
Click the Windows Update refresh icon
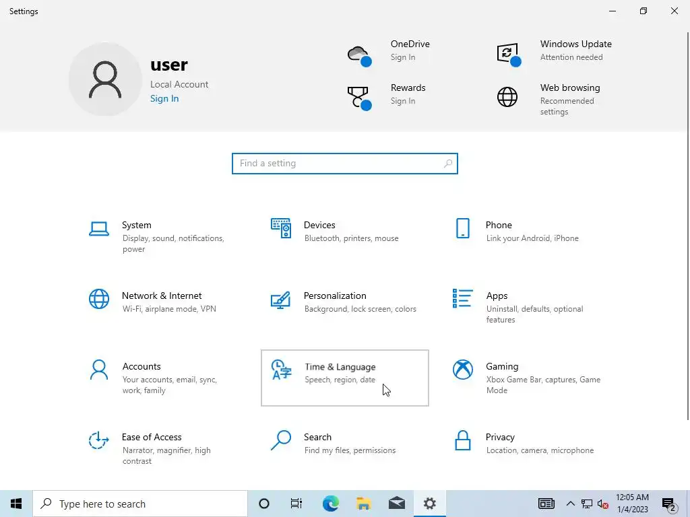tap(509, 55)
